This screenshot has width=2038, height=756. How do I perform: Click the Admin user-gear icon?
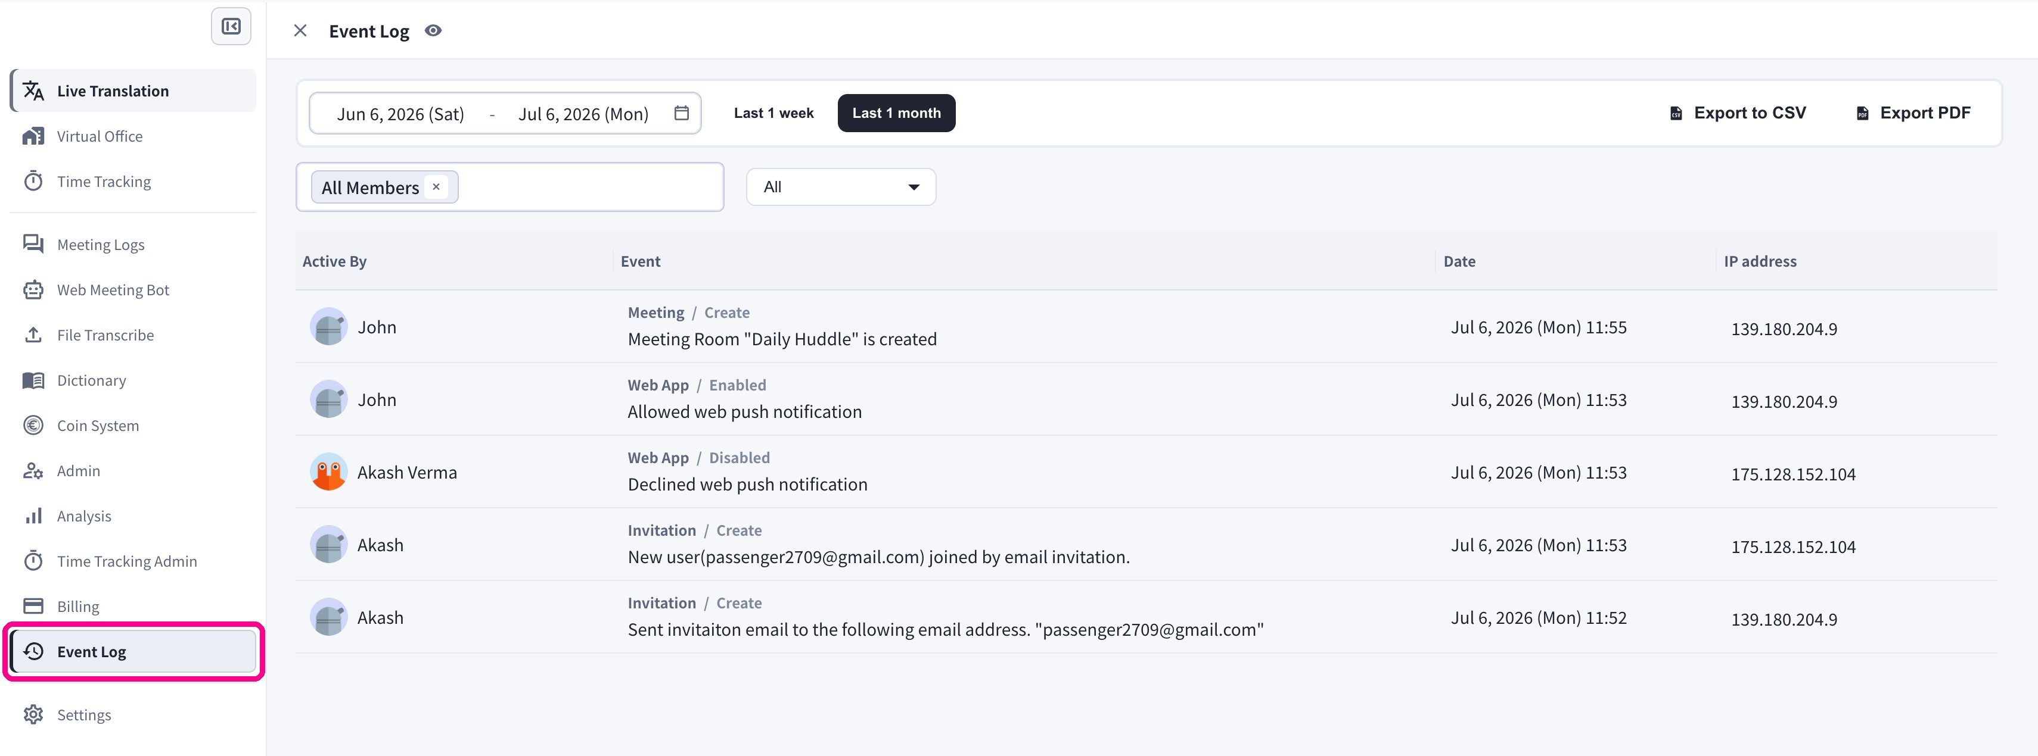(33, 471)
